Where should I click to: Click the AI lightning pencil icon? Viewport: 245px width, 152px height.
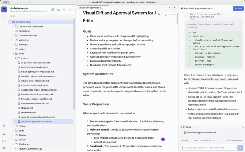click(x=166, y=14)
